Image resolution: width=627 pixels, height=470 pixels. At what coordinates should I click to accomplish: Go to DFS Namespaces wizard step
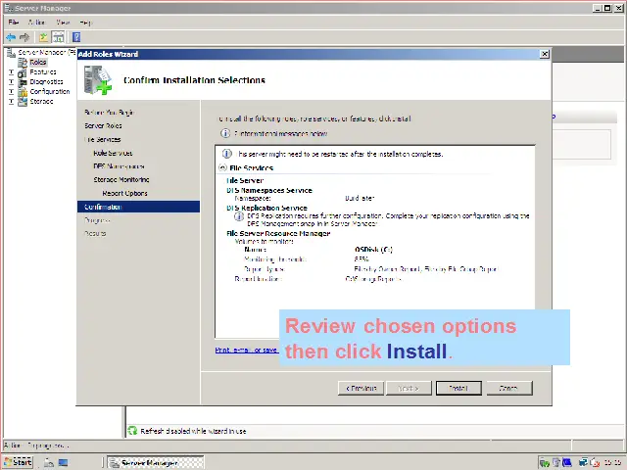coord(119,166)
